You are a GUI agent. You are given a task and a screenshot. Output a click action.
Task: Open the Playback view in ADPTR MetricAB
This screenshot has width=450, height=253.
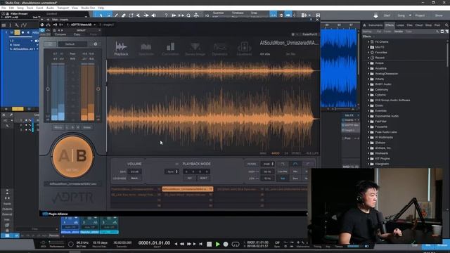coord(121,48)
